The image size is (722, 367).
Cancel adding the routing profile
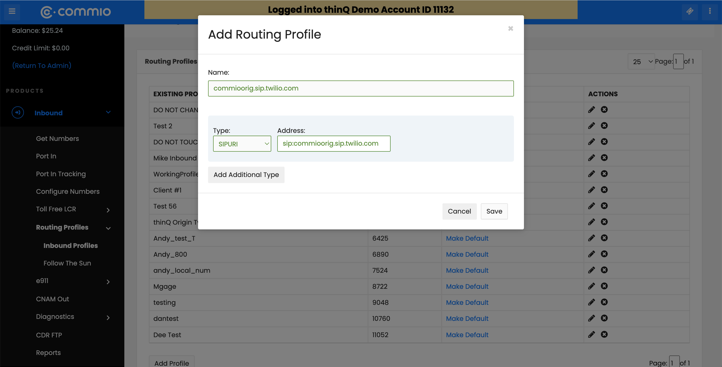click(459, 211)
